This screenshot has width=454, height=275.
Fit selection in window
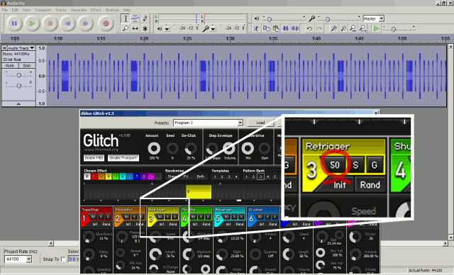[x=353, y=28]
